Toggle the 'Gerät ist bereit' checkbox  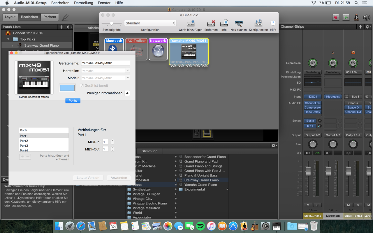click(x=82, y=86)
